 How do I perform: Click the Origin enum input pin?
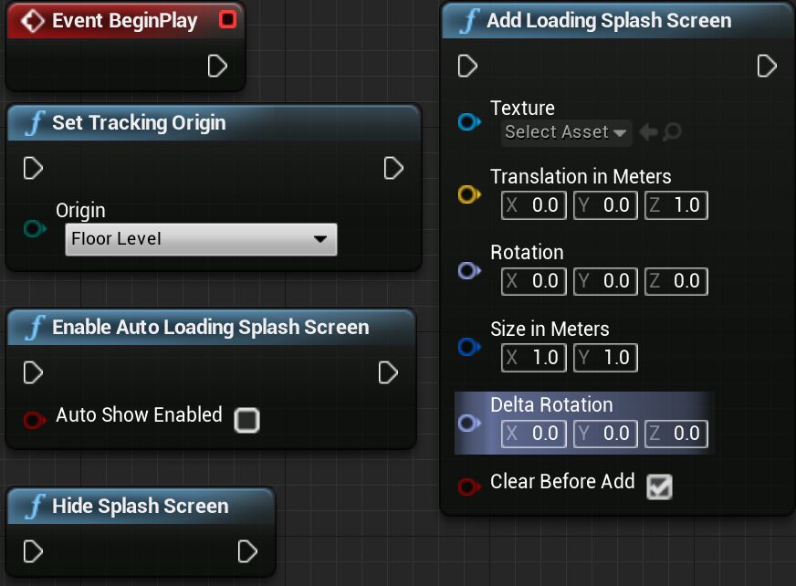tap(35, 228)
